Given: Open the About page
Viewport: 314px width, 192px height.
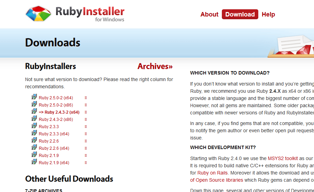Looking at the screenshot, I should (x=209, y=14).
